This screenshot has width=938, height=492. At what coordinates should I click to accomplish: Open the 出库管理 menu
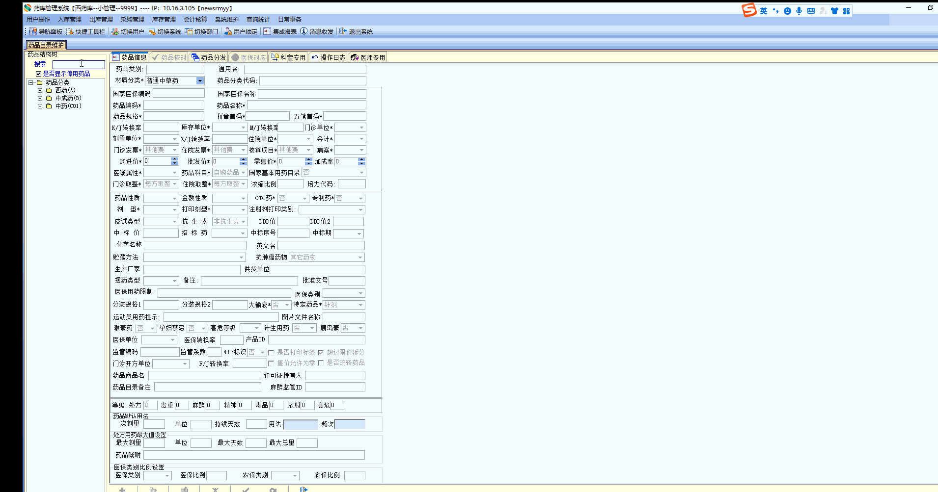(x=101, y=20)
